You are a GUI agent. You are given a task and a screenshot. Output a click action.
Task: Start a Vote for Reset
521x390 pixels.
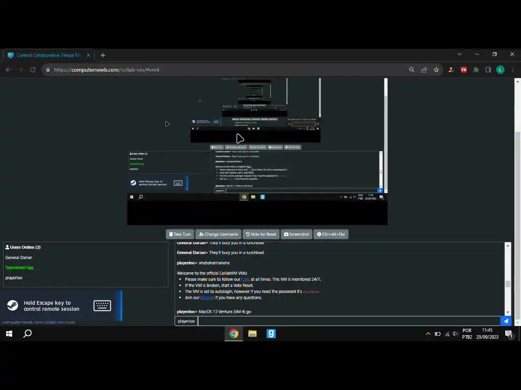tap(261, 234)
